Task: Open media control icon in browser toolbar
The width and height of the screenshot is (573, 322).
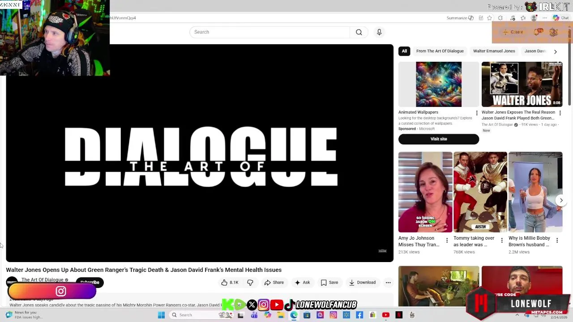Action: [x=513, y=18]
